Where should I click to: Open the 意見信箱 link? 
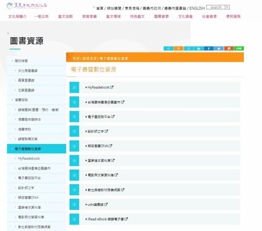click(132, 8)
